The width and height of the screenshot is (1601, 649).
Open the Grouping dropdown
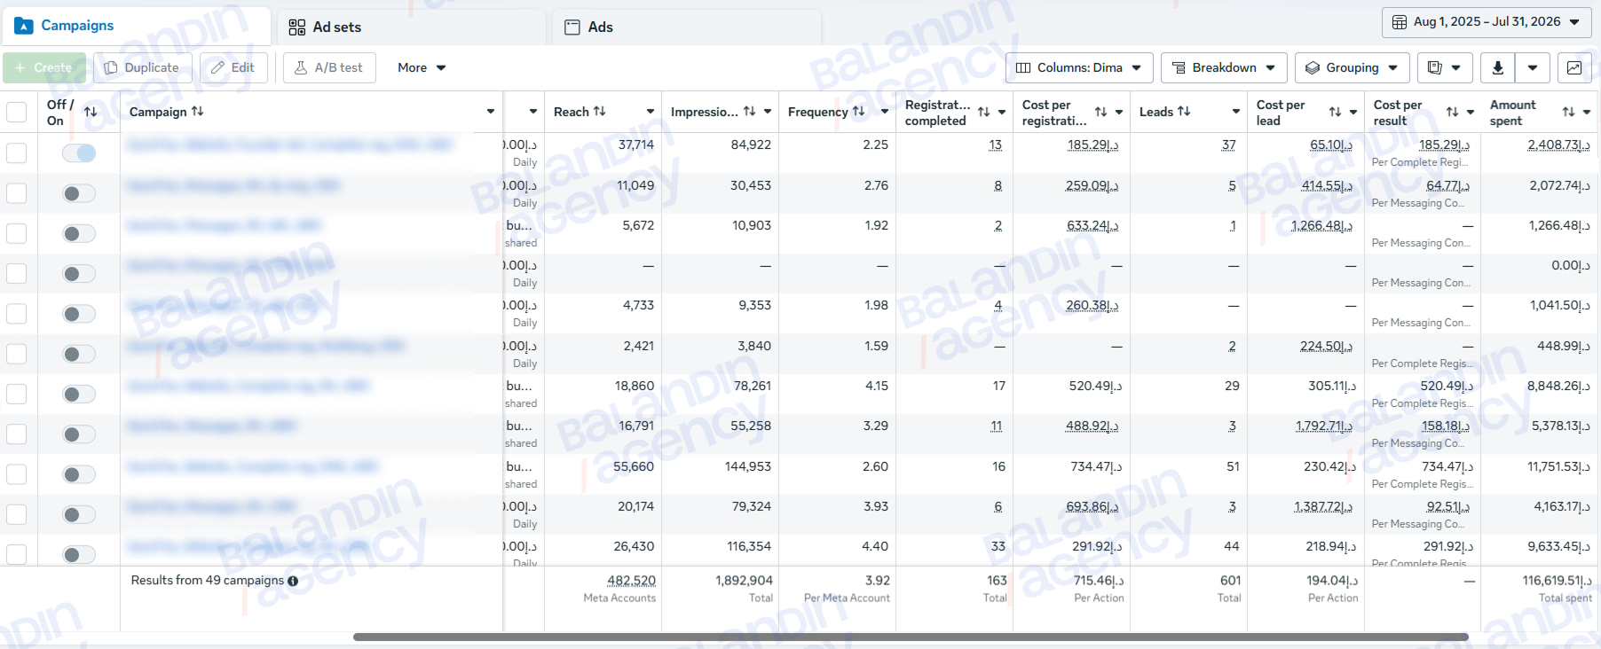(x=1353, y=67)
